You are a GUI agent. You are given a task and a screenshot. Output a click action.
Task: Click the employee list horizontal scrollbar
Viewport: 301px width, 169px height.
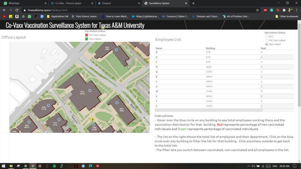pos(209,110)
